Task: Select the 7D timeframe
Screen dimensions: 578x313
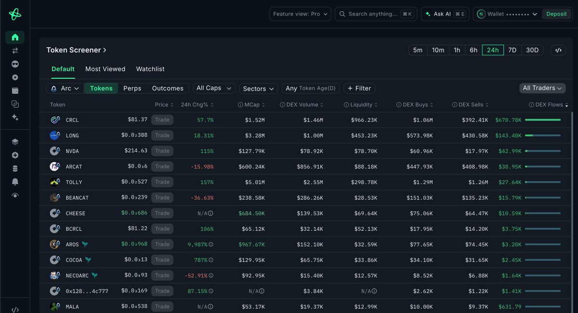Action: point(512,50)
